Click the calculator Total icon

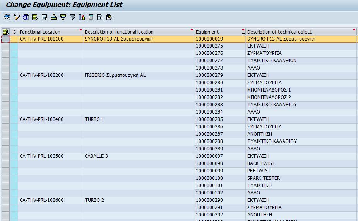[x=91, y=17]
